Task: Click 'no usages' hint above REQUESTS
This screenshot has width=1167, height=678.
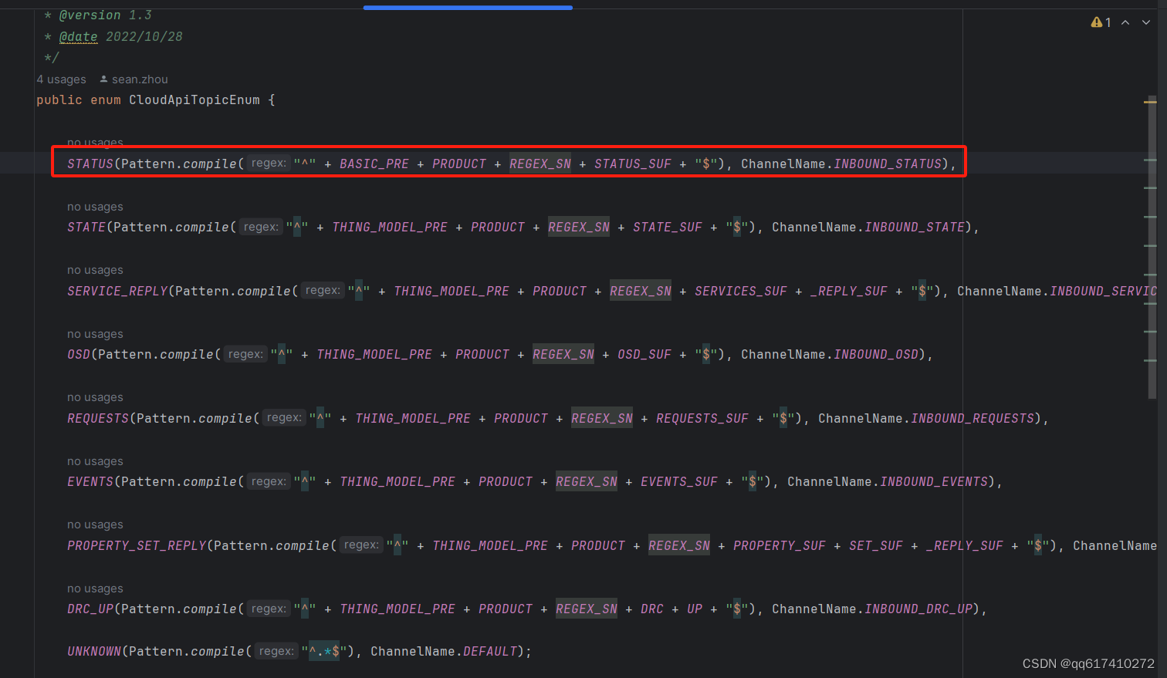Action: pyautogui.click(x=95, y=397)
